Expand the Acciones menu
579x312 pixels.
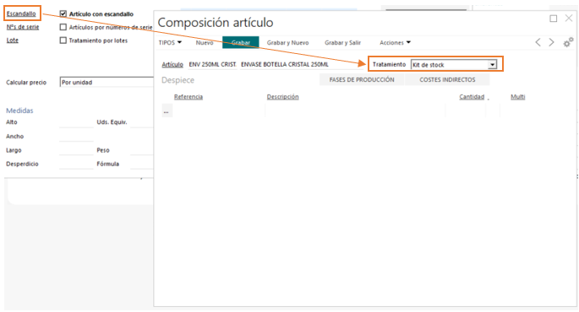(x=395, y=43)
